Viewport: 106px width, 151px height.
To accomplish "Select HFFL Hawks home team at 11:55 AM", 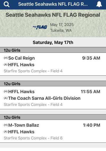I will (x=21, y=91).
